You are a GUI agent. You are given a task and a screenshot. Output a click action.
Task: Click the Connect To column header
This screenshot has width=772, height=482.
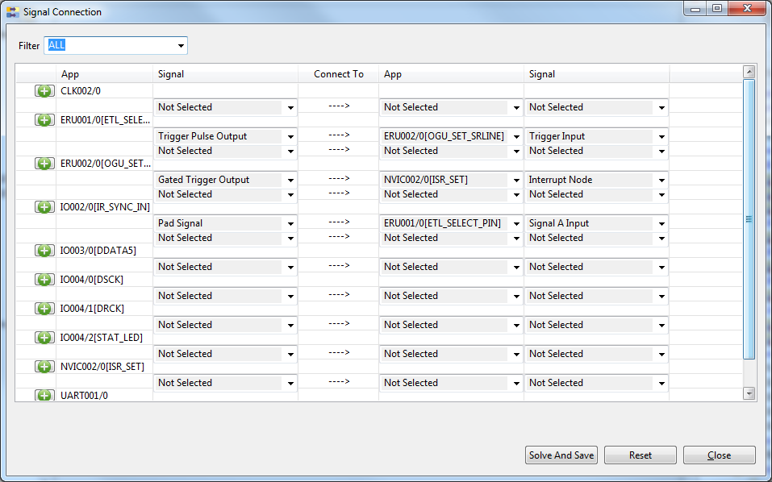pyautogui.click(x=339, y=74)
